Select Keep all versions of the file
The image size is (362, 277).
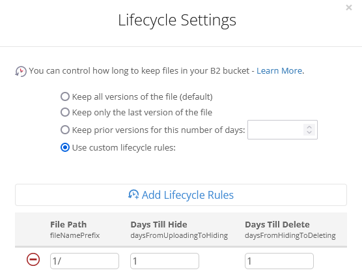pyautogui.click(x=65, y=96)
